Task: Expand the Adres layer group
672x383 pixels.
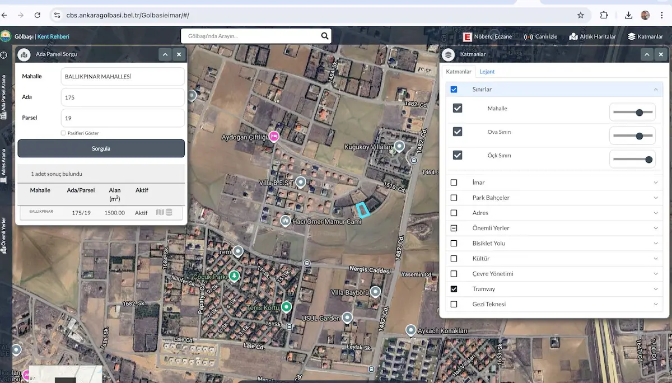Action: 655,213
